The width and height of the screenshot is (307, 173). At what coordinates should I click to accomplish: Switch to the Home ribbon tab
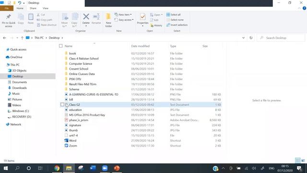tap(20, 8)
